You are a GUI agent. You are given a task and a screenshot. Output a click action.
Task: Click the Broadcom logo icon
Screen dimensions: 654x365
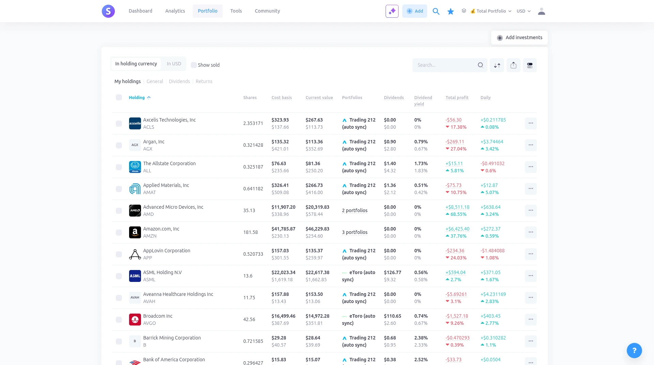point(135,319)
